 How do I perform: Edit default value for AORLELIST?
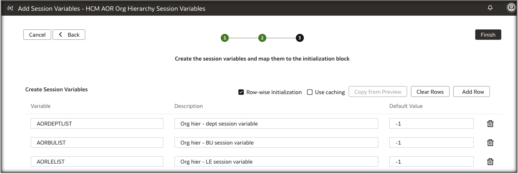tap(431, 162)
